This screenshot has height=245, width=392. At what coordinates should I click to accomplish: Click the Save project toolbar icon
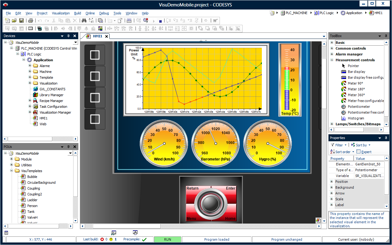coord(21,21)
